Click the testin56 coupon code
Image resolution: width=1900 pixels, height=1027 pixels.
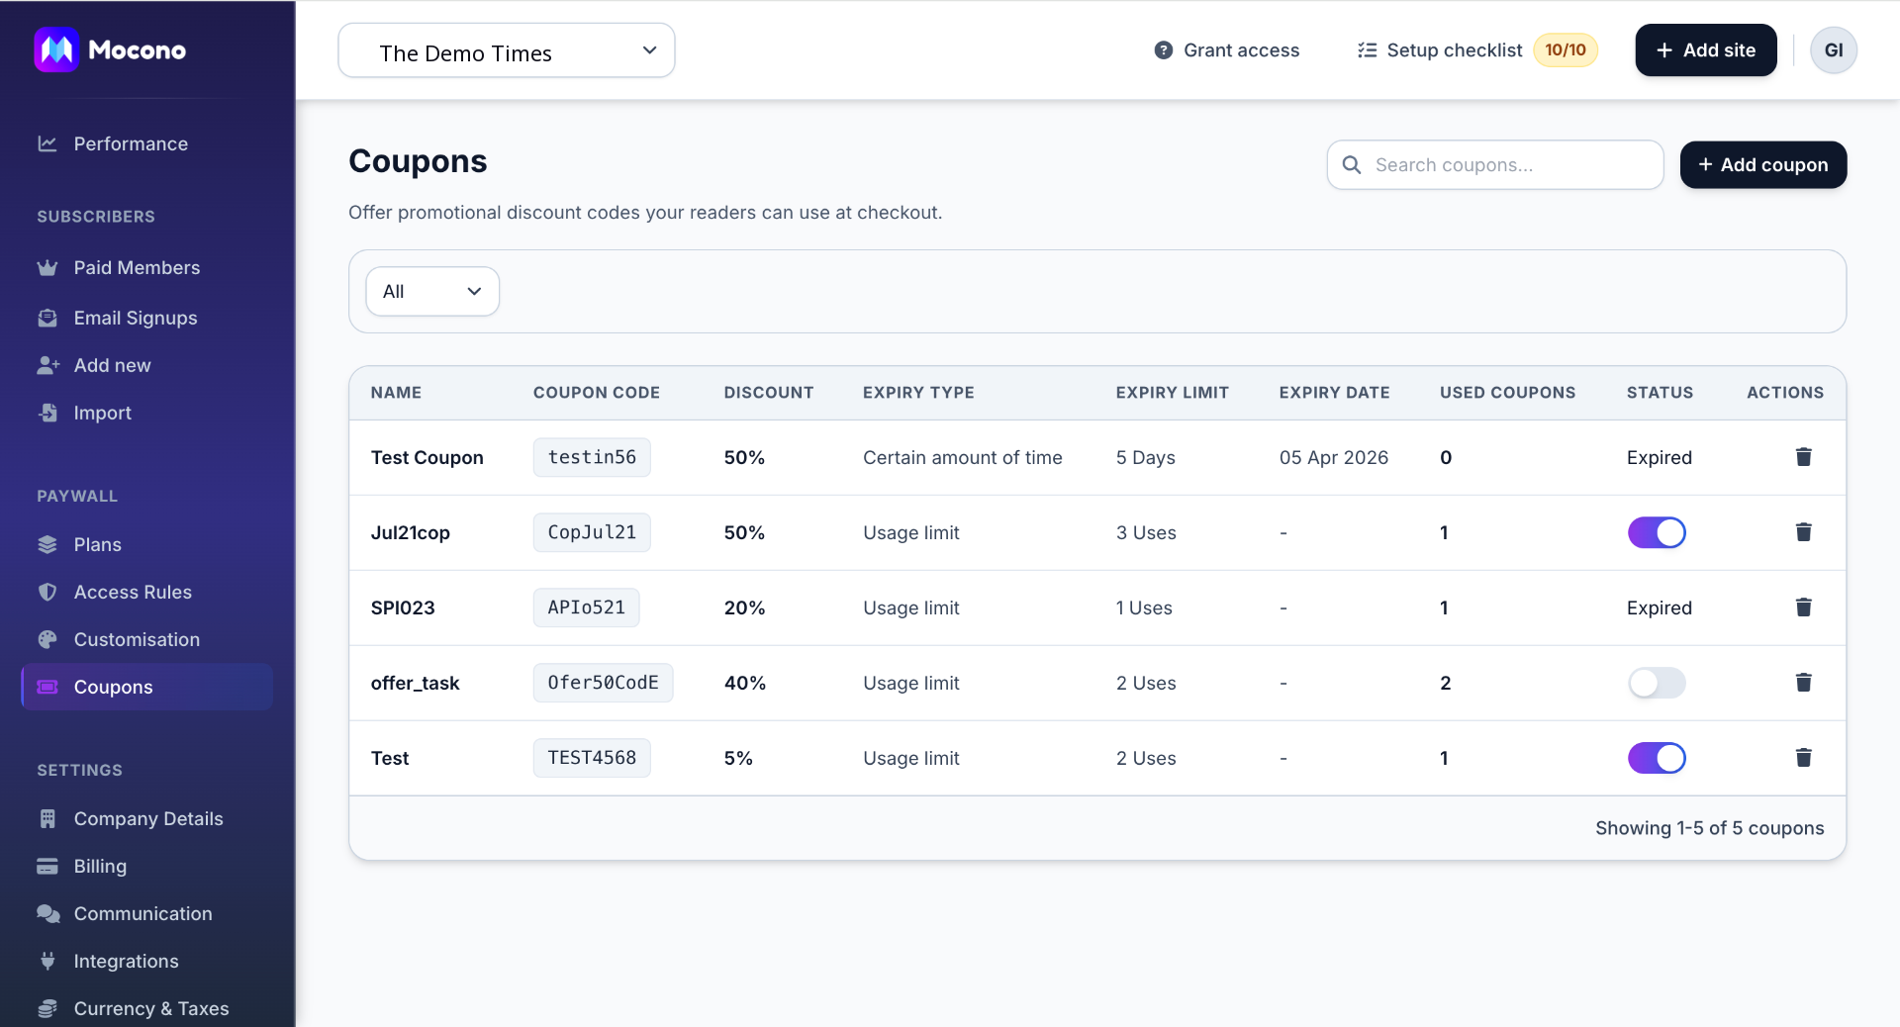pos(592,457)
